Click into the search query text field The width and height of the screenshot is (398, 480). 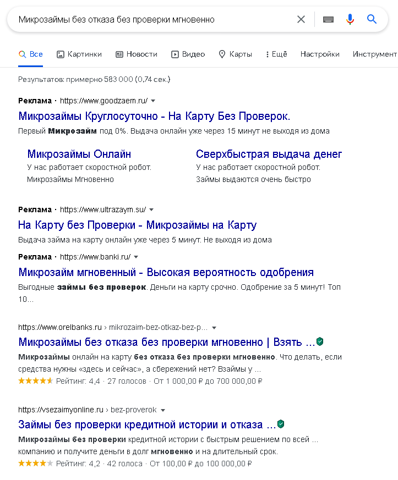(x=149, y=19)
